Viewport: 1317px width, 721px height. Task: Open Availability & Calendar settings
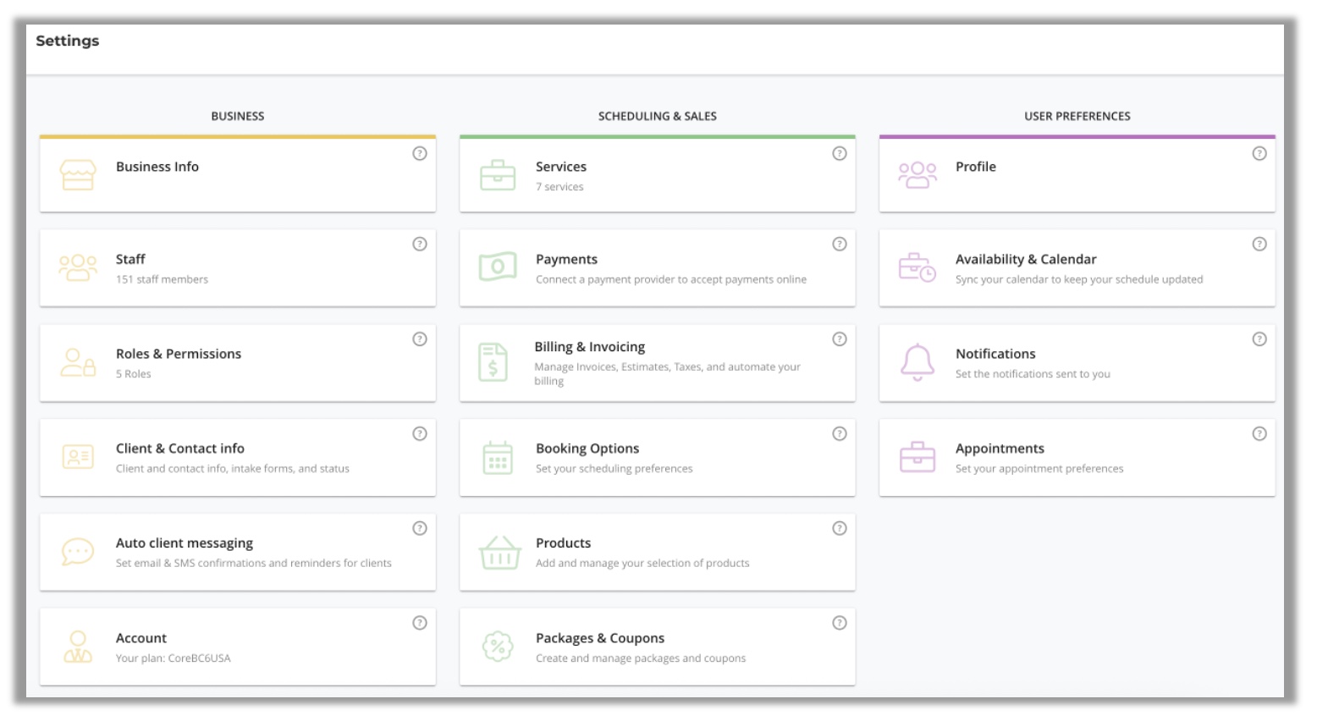(x=1025, y=259)
